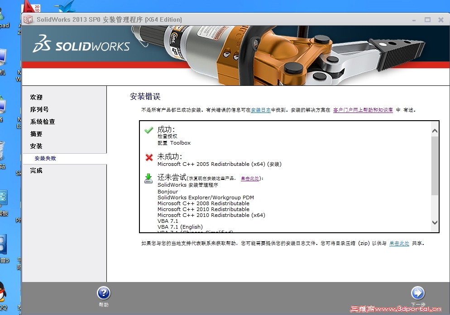Click the 安装错误 heading
Image resolution: width=450 pixels, height=315 pixels.
click(x=145, y=97)
